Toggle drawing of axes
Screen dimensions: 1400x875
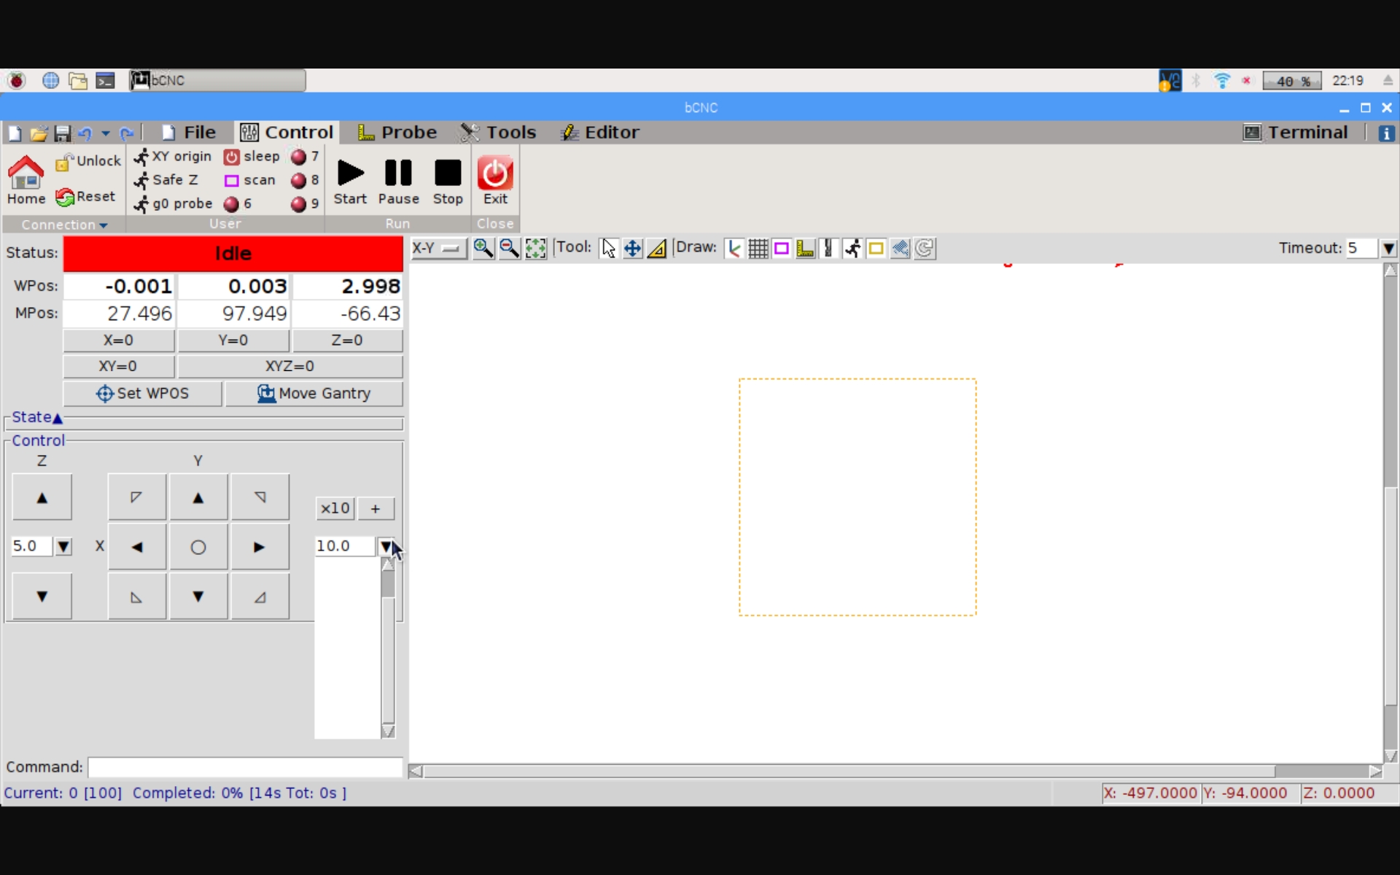734,249
